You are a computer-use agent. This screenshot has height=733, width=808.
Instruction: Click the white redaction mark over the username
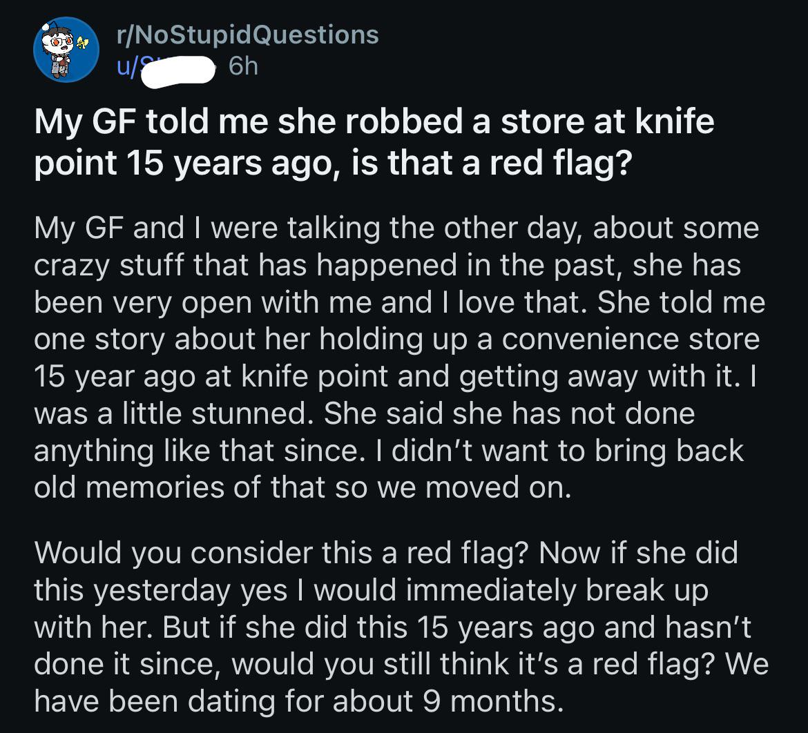click(x=177, y=72)
